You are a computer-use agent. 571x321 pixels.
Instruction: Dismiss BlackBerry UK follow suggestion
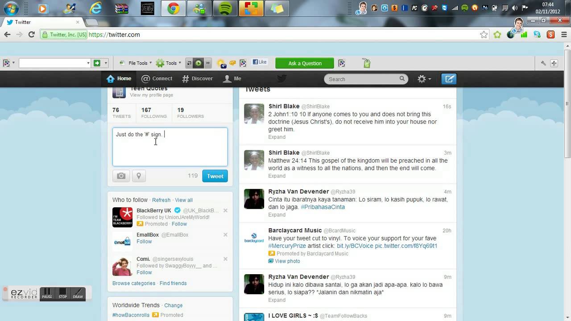click(225, 210)
